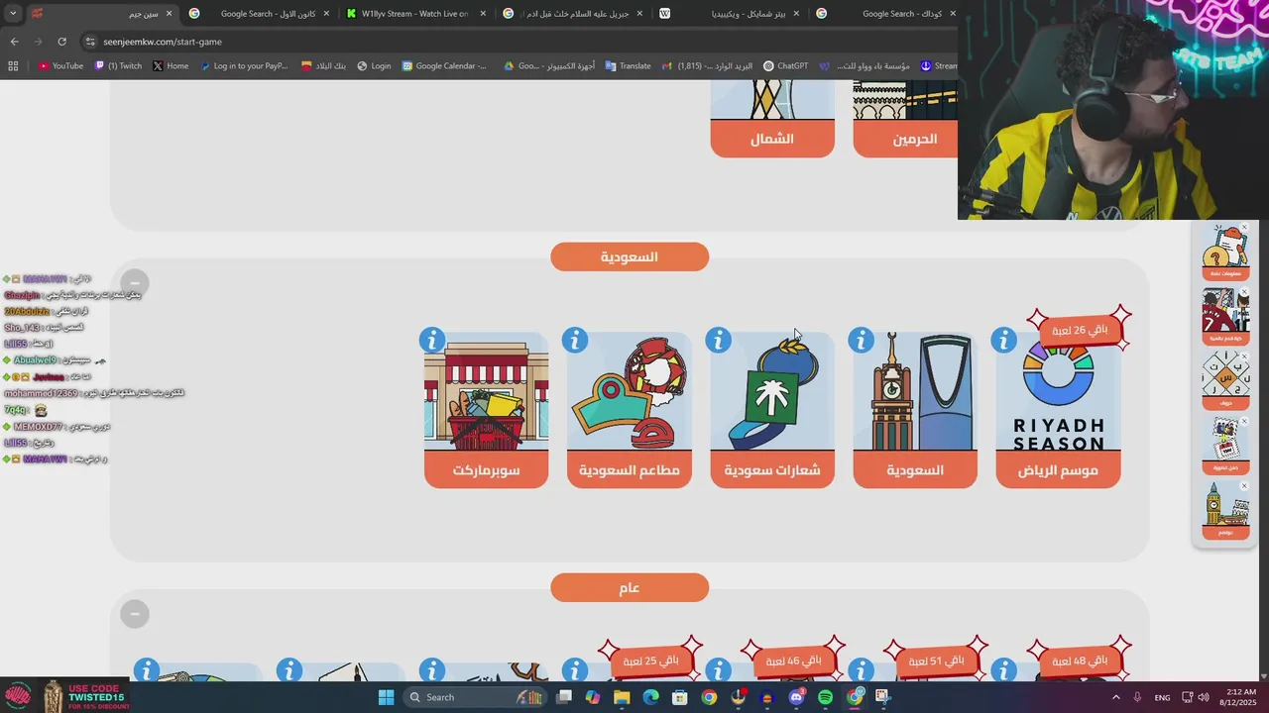Open the tab search dropdown

point(12,14)
